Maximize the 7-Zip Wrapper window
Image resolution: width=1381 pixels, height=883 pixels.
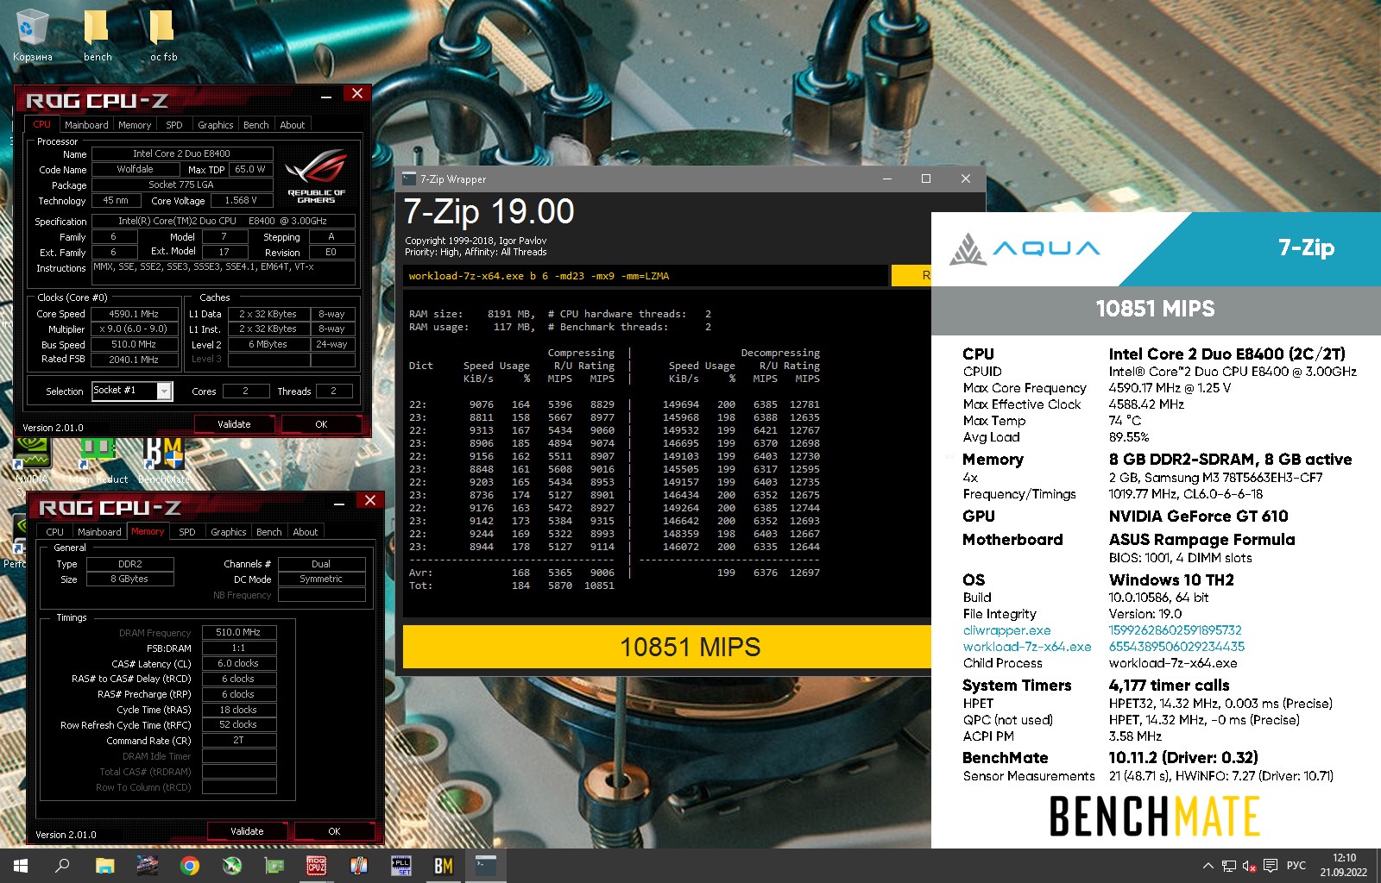coord(926,178)
